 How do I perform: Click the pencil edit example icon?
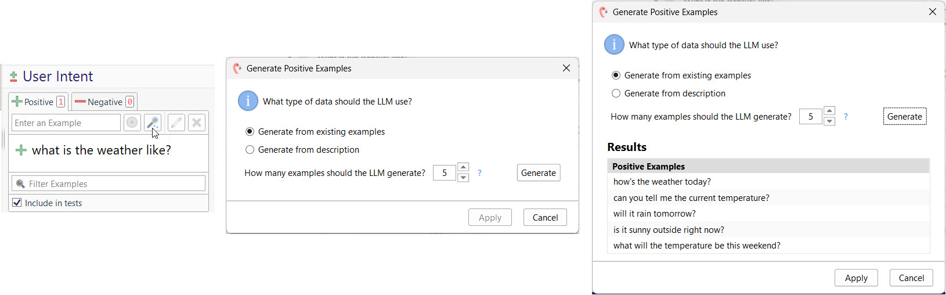[x=176, y=123]
